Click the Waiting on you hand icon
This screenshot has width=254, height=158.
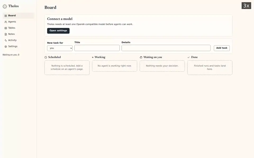pyautogui.click(x=141, y=57)
